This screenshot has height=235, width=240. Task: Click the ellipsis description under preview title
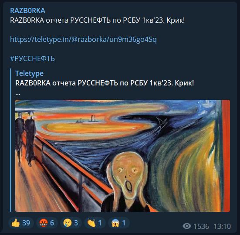[x=18, y=94]
